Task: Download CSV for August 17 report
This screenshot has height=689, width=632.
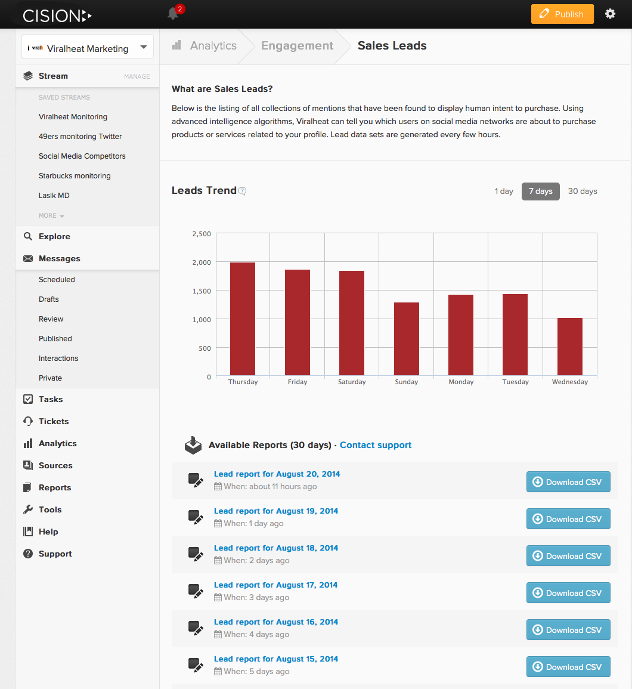Action: click(x=568, y=593)
